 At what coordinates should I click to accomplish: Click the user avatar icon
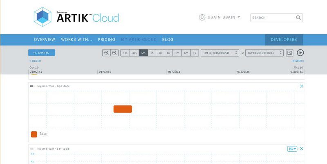click(x=202, y=17)
